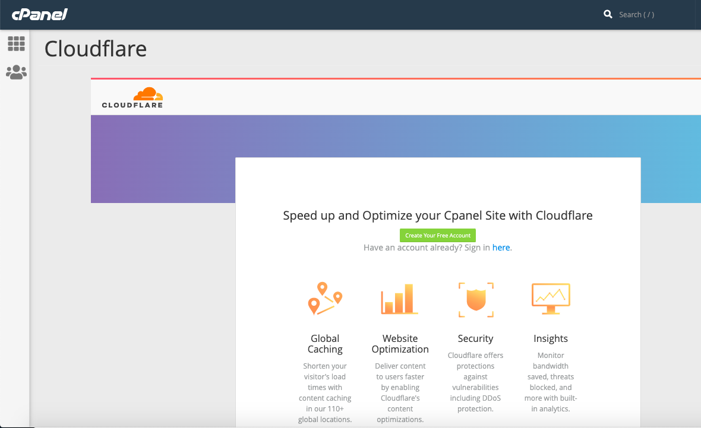This screenshot has height=428, width=701.
Task: Click the Cloudflare cloud logo
Action: [132, 98]
